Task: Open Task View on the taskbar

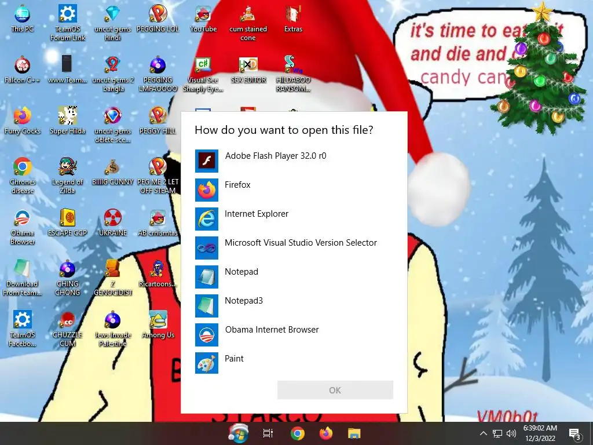Action: tap(268, 433)
